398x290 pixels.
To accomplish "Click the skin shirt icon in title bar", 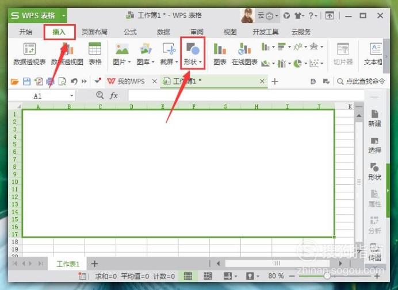I will pyautogui.click(x=297, y=16).
